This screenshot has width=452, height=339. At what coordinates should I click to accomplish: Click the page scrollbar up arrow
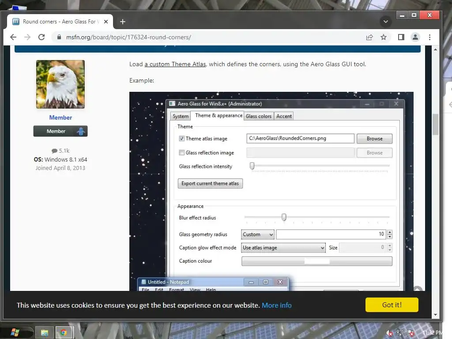click(x=436, y=49)
